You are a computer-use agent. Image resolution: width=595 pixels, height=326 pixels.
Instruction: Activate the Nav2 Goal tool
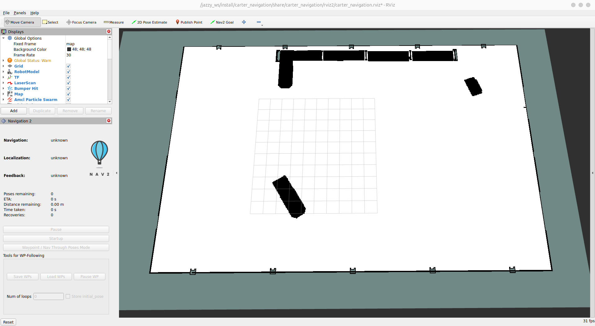coord(222,22)
